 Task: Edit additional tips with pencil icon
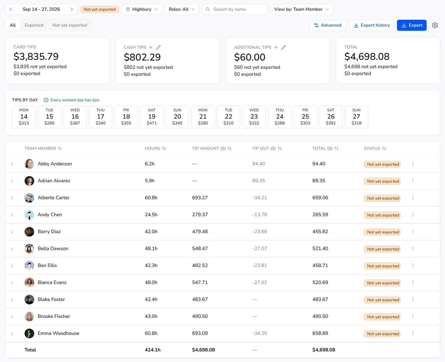click(283, 47)
